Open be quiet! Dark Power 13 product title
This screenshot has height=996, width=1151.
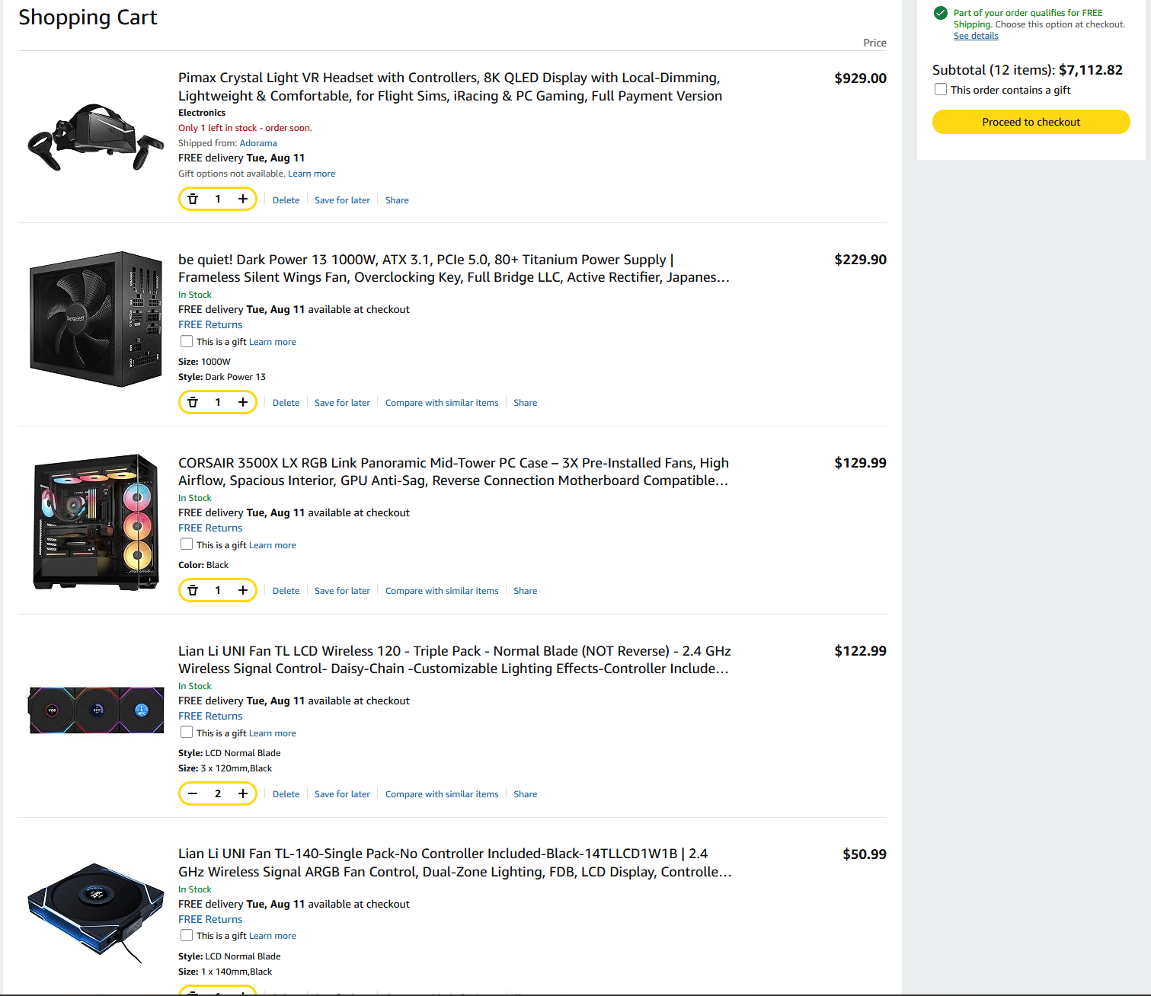click(x=454, y=268)
